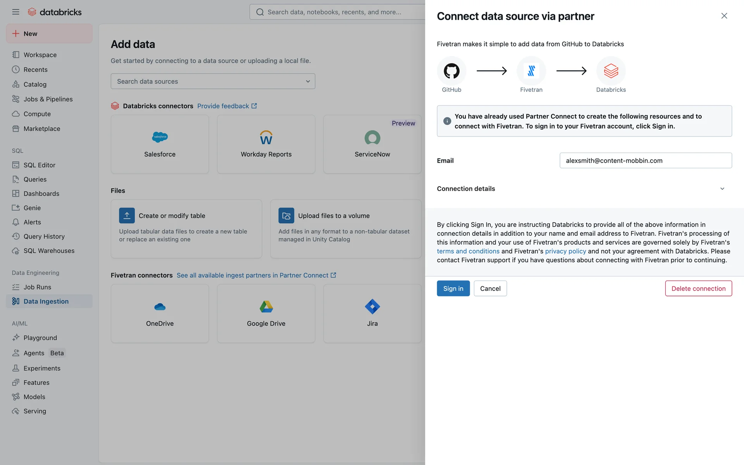Click the Genie icon in sidebar
744x465 pixels.
(15, 208)
